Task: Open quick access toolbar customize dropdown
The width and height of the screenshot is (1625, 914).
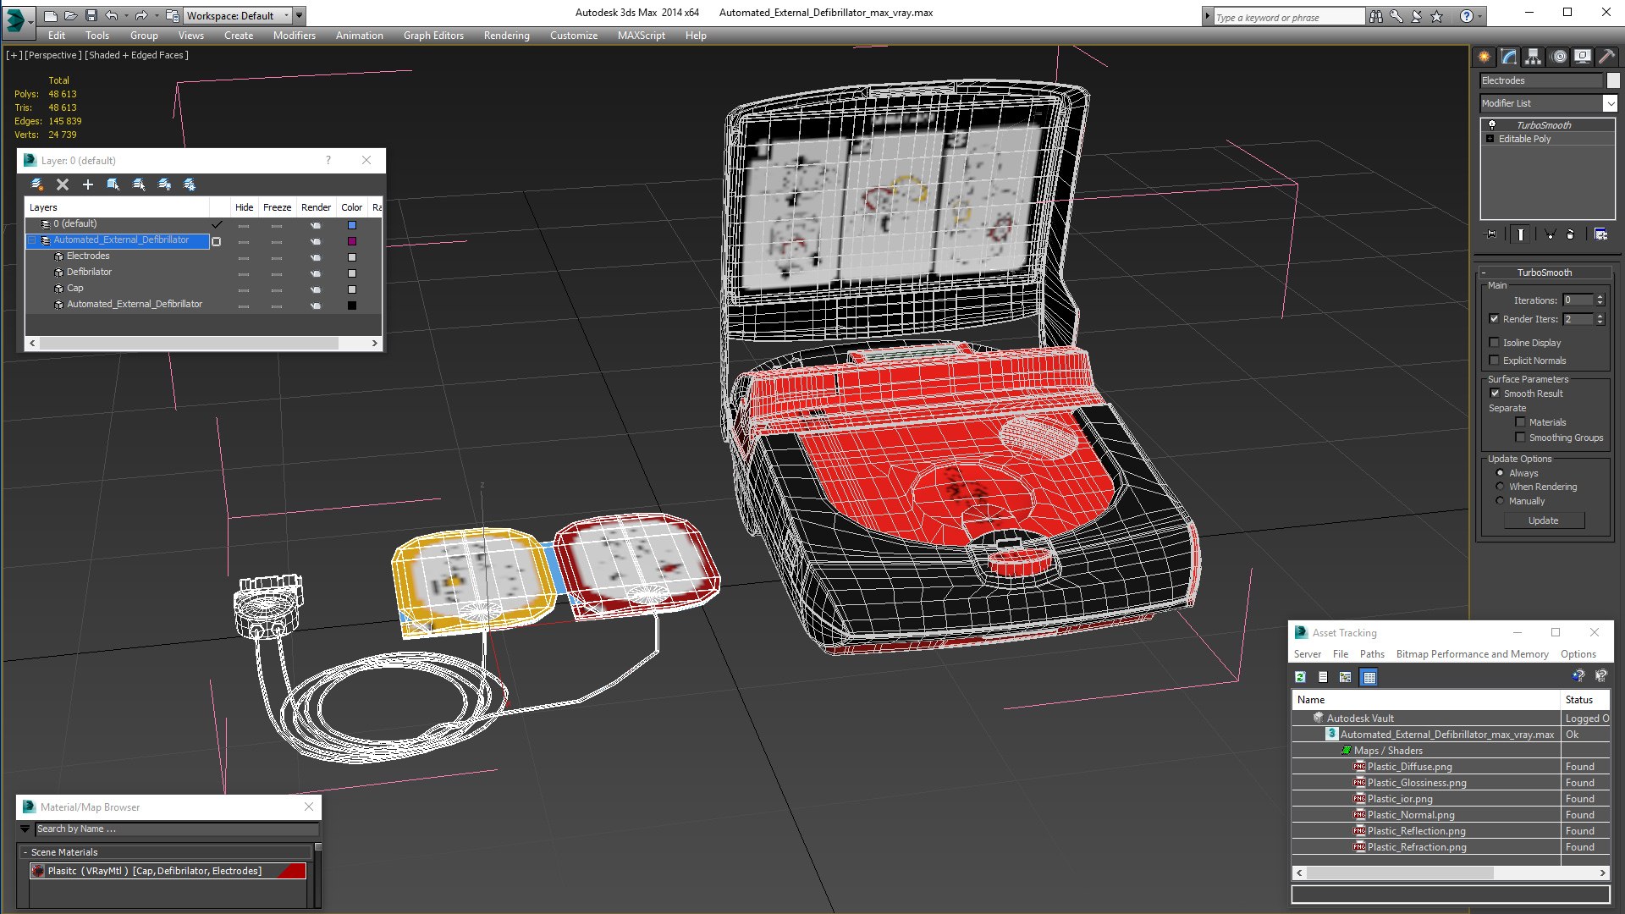Action: tap(299, 15)
